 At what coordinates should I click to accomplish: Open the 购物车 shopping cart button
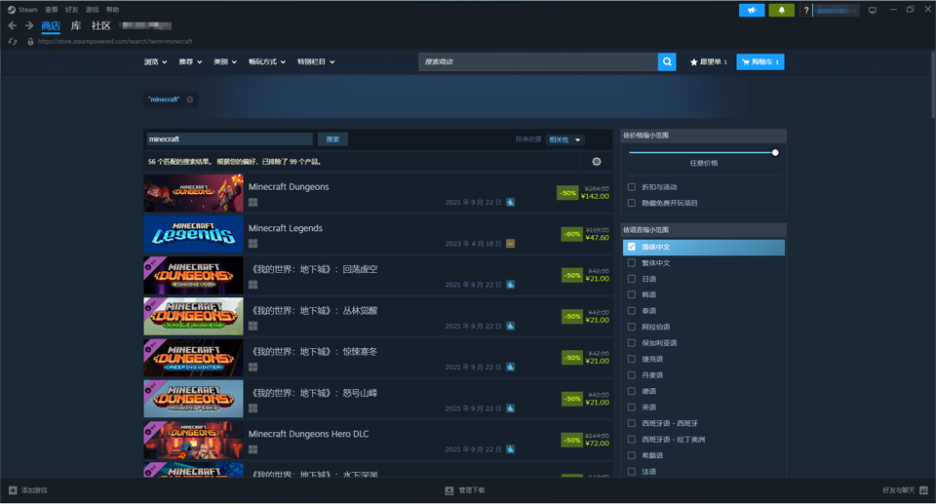760,61
